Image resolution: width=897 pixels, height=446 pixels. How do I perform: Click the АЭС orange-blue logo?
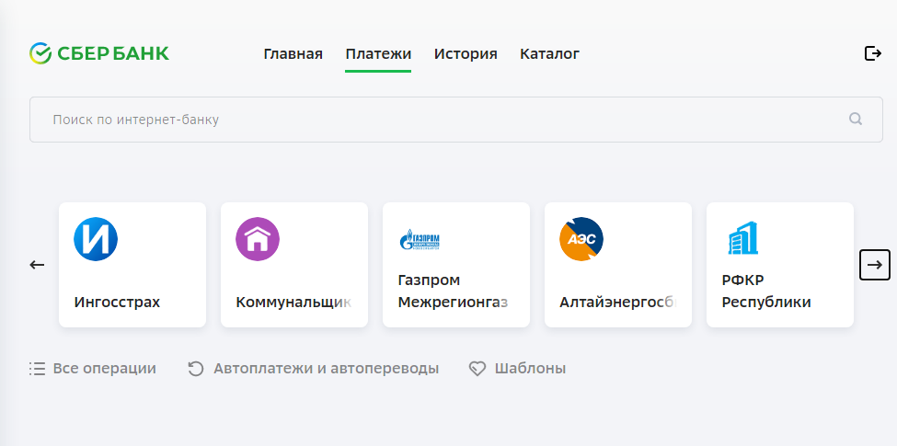(581, 239)
